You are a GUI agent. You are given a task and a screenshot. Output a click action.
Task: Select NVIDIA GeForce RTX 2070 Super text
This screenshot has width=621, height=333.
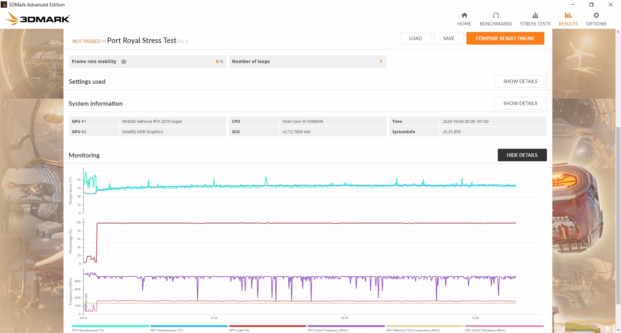tap(152, 121)
